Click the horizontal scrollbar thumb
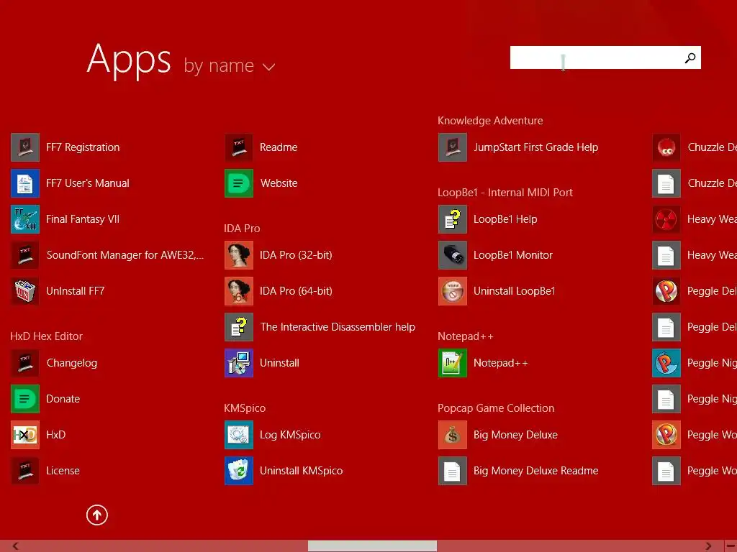This screenshot has height=552, width=737. pyautogui.click(x=372, y=546)
